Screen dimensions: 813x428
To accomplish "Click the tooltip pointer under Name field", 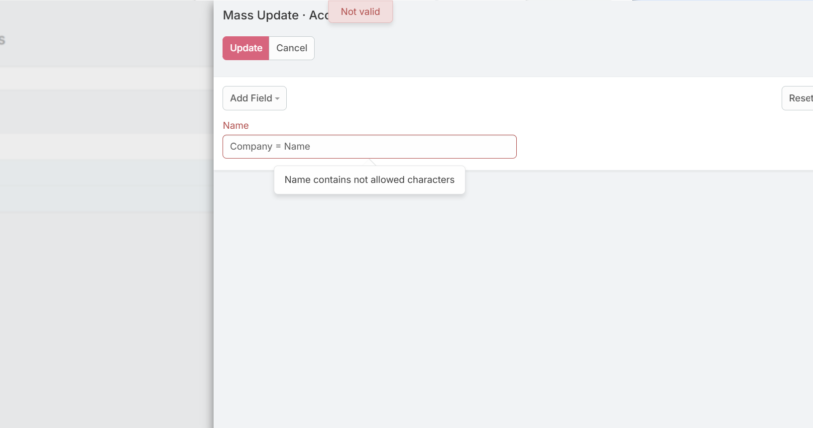I will [371, 163].
